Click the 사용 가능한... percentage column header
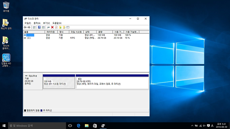230x129 pixels. pos(131,32)
